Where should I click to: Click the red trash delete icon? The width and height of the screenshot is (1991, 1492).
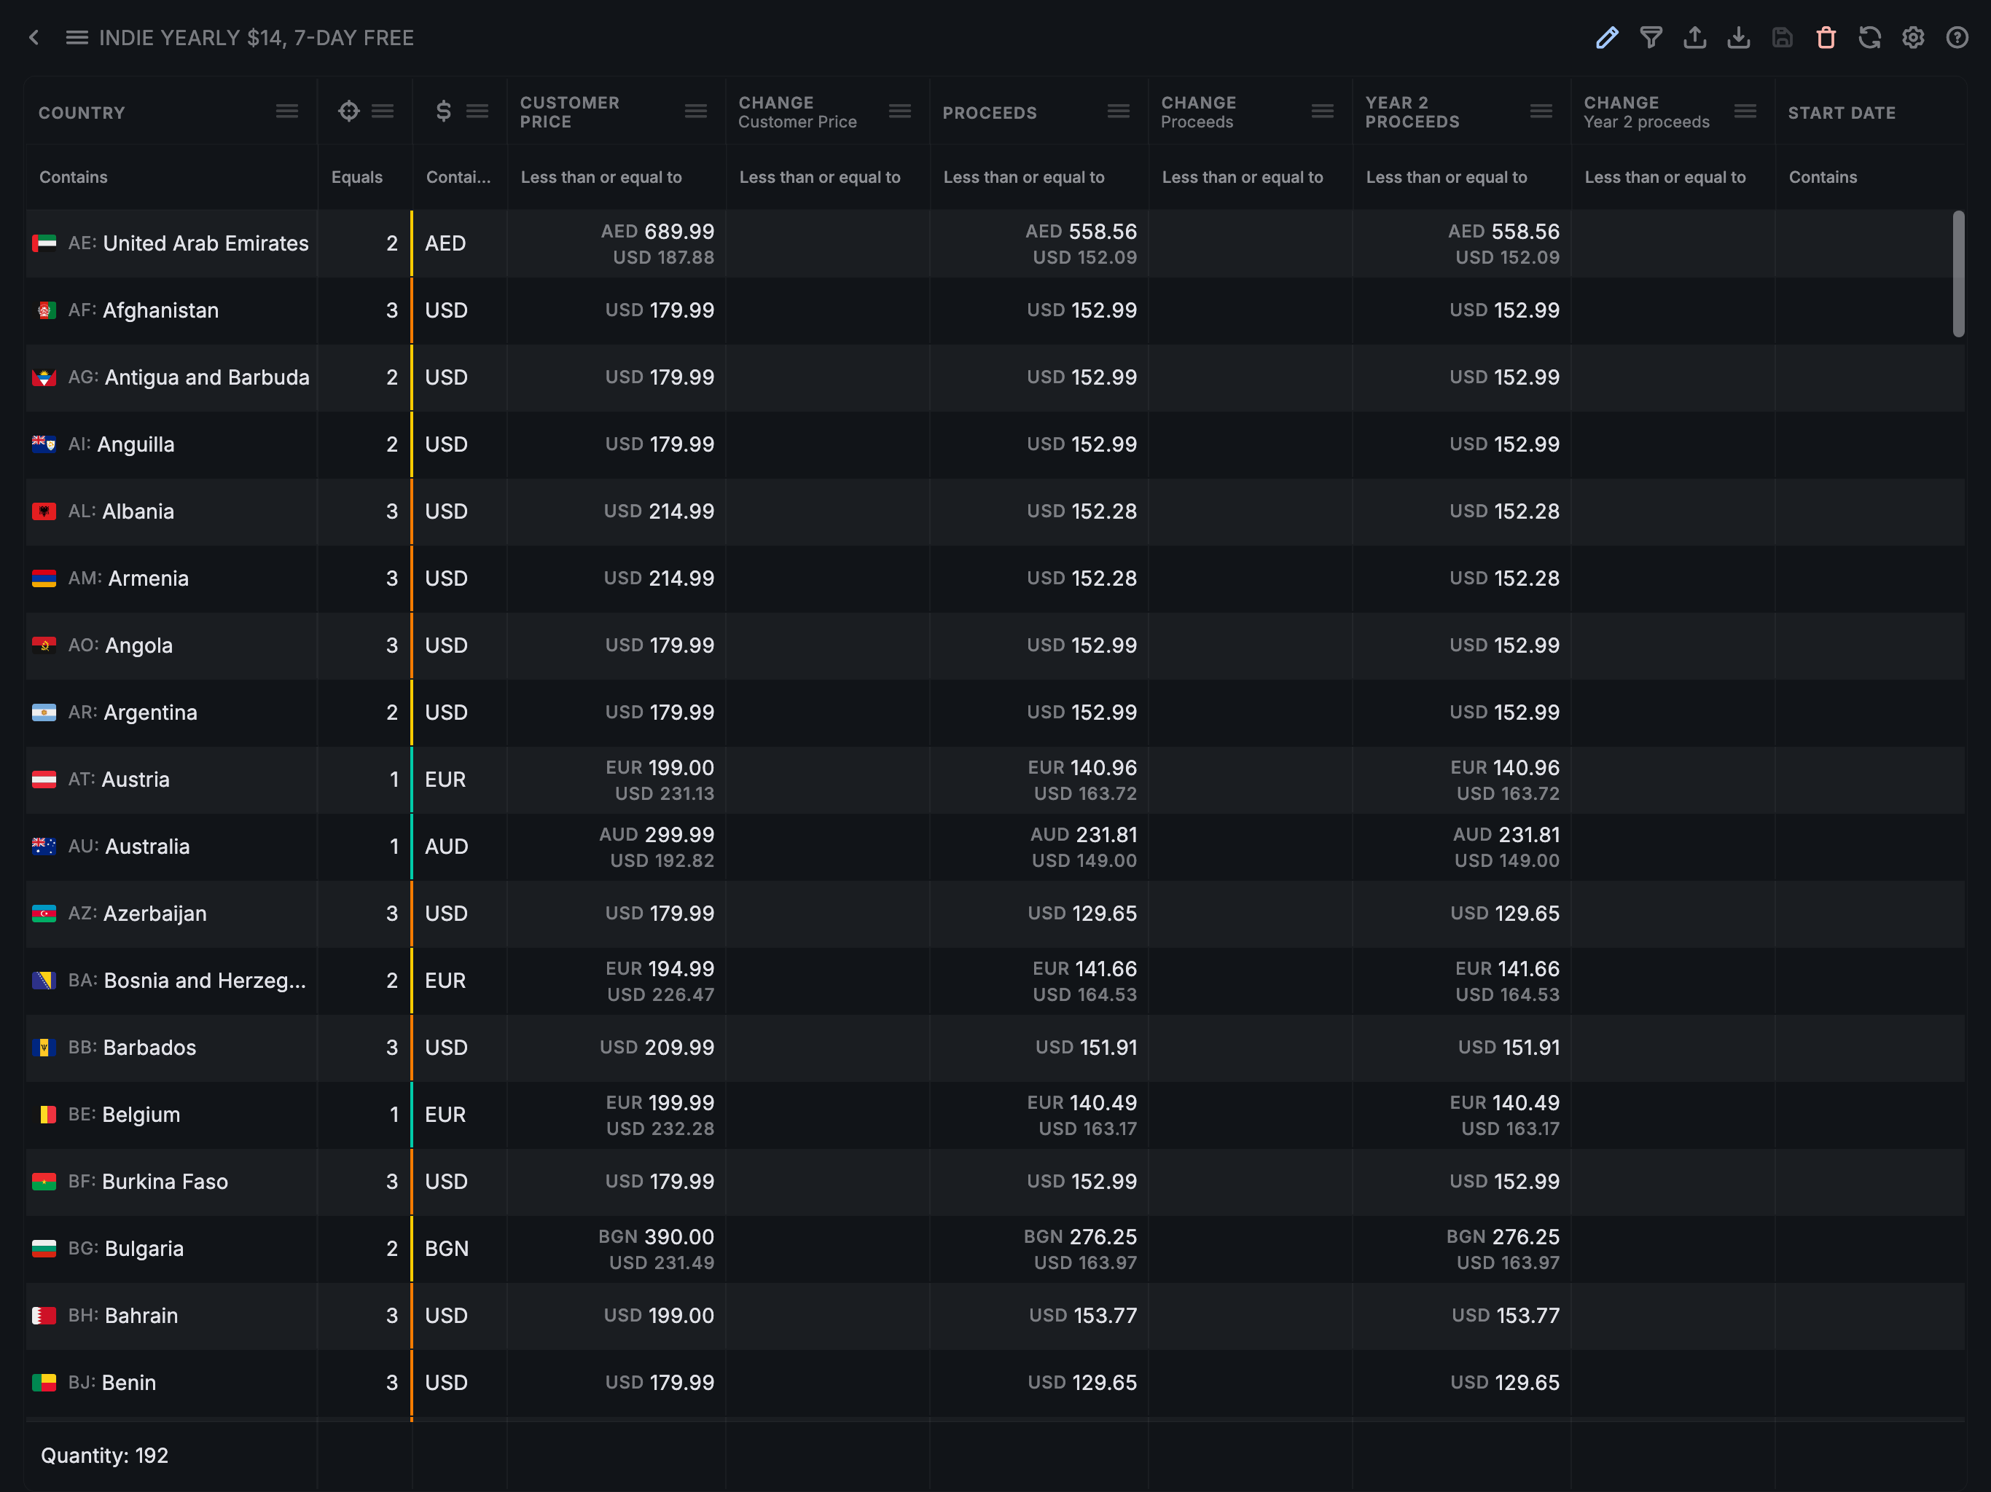1826,38
